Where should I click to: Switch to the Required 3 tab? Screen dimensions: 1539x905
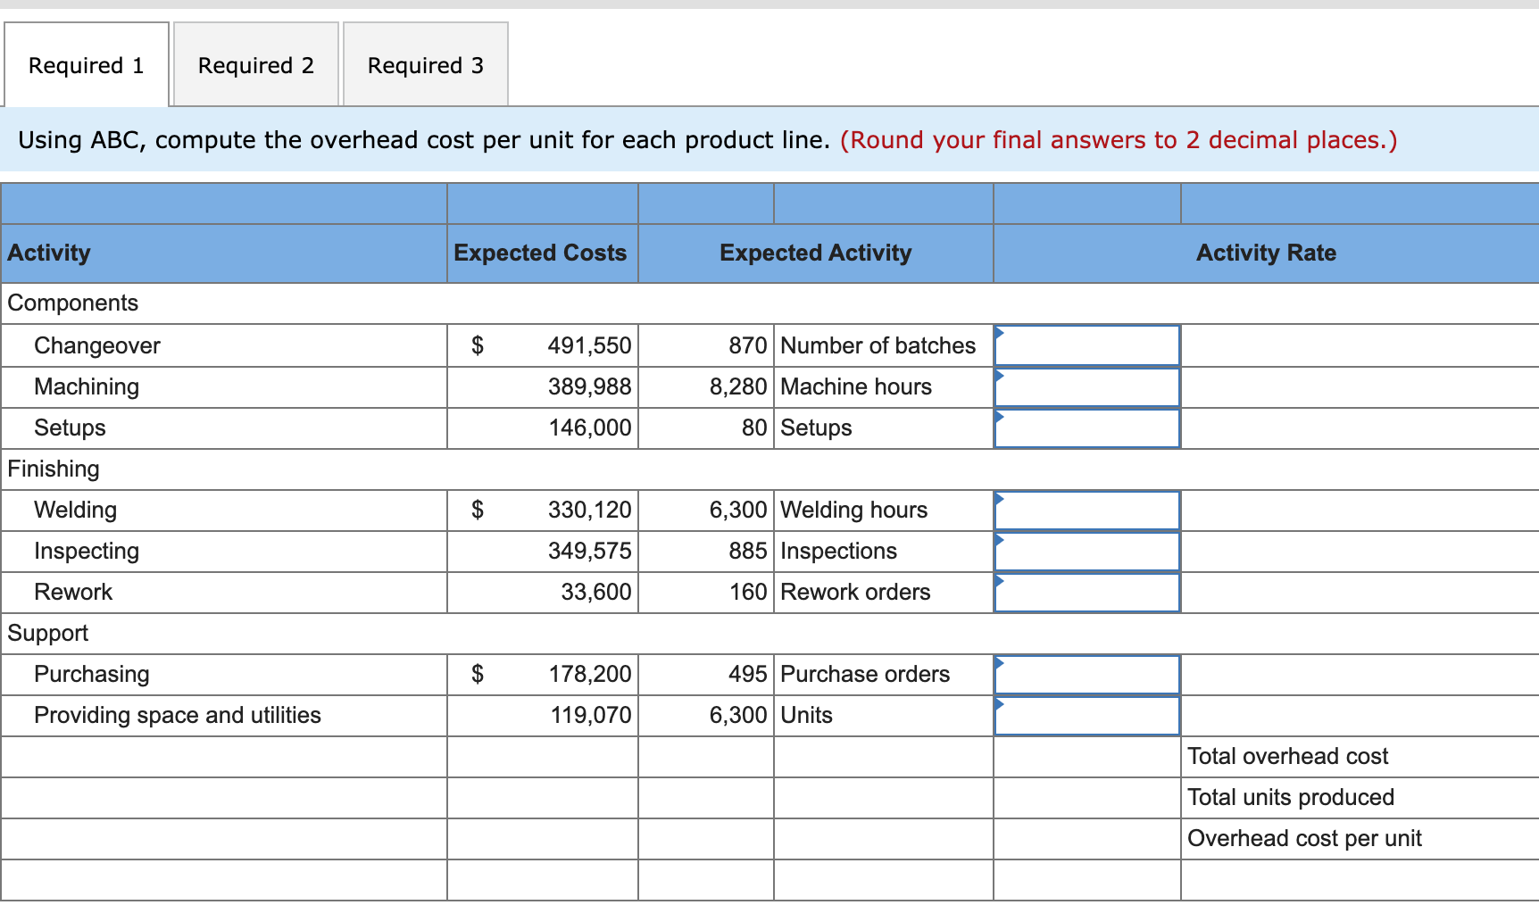click(425, 64)
